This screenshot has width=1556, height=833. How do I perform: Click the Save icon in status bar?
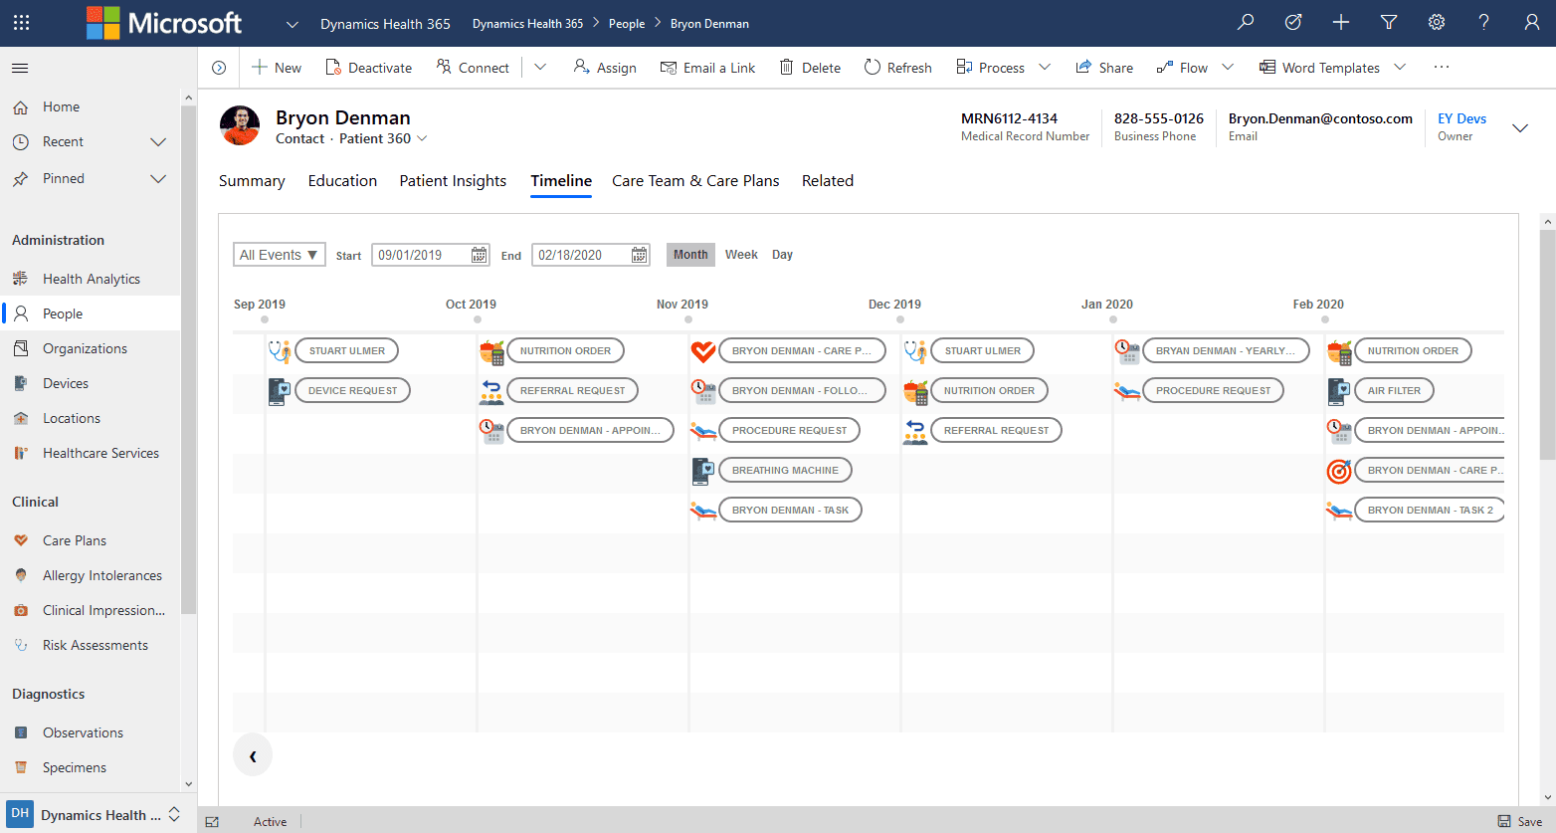1504,821
